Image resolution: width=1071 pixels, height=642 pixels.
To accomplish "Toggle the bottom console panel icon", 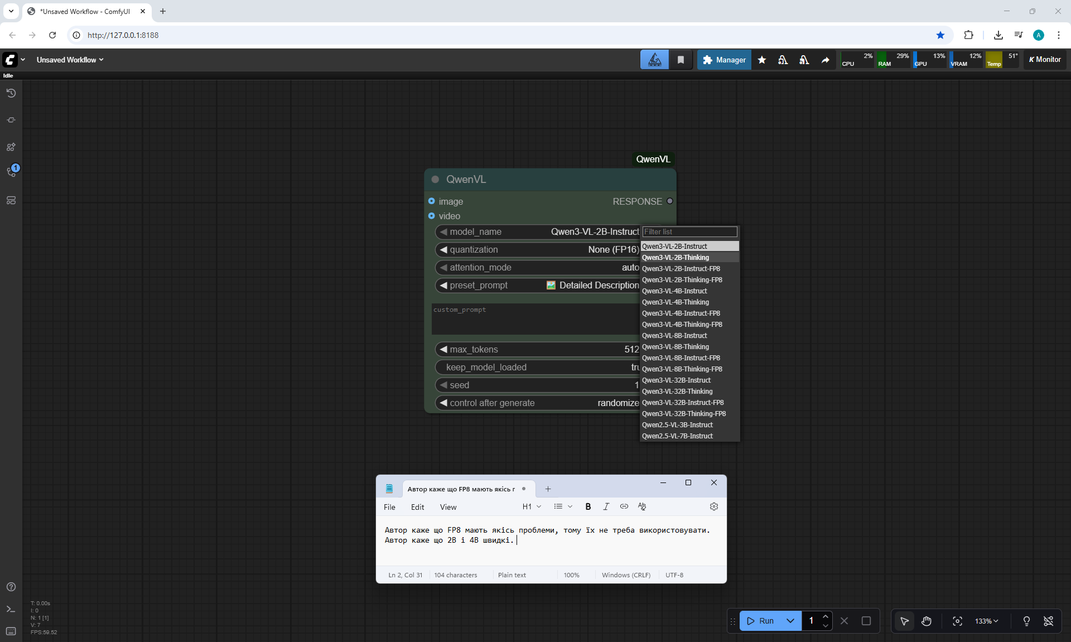I will pos(11,609).
